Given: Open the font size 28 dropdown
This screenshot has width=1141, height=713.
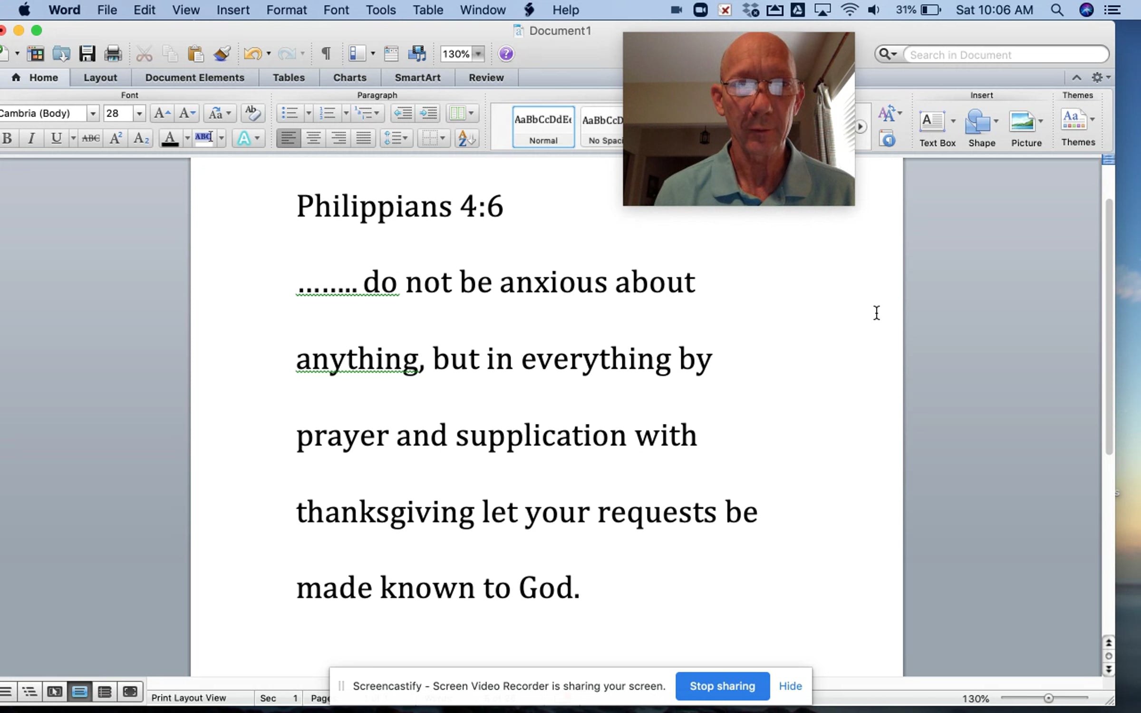Looking at the screenshot, I should coord(139,113).
